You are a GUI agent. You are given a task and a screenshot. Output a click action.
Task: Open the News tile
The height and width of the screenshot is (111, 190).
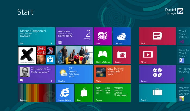coord(157,36)
